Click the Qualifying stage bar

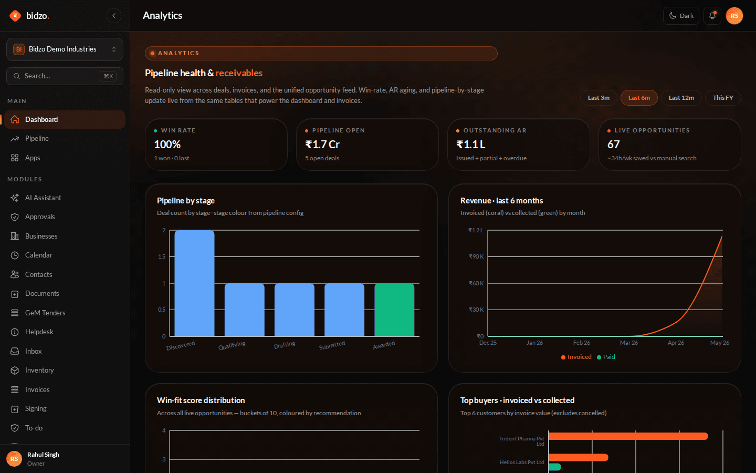click(245, 310)
